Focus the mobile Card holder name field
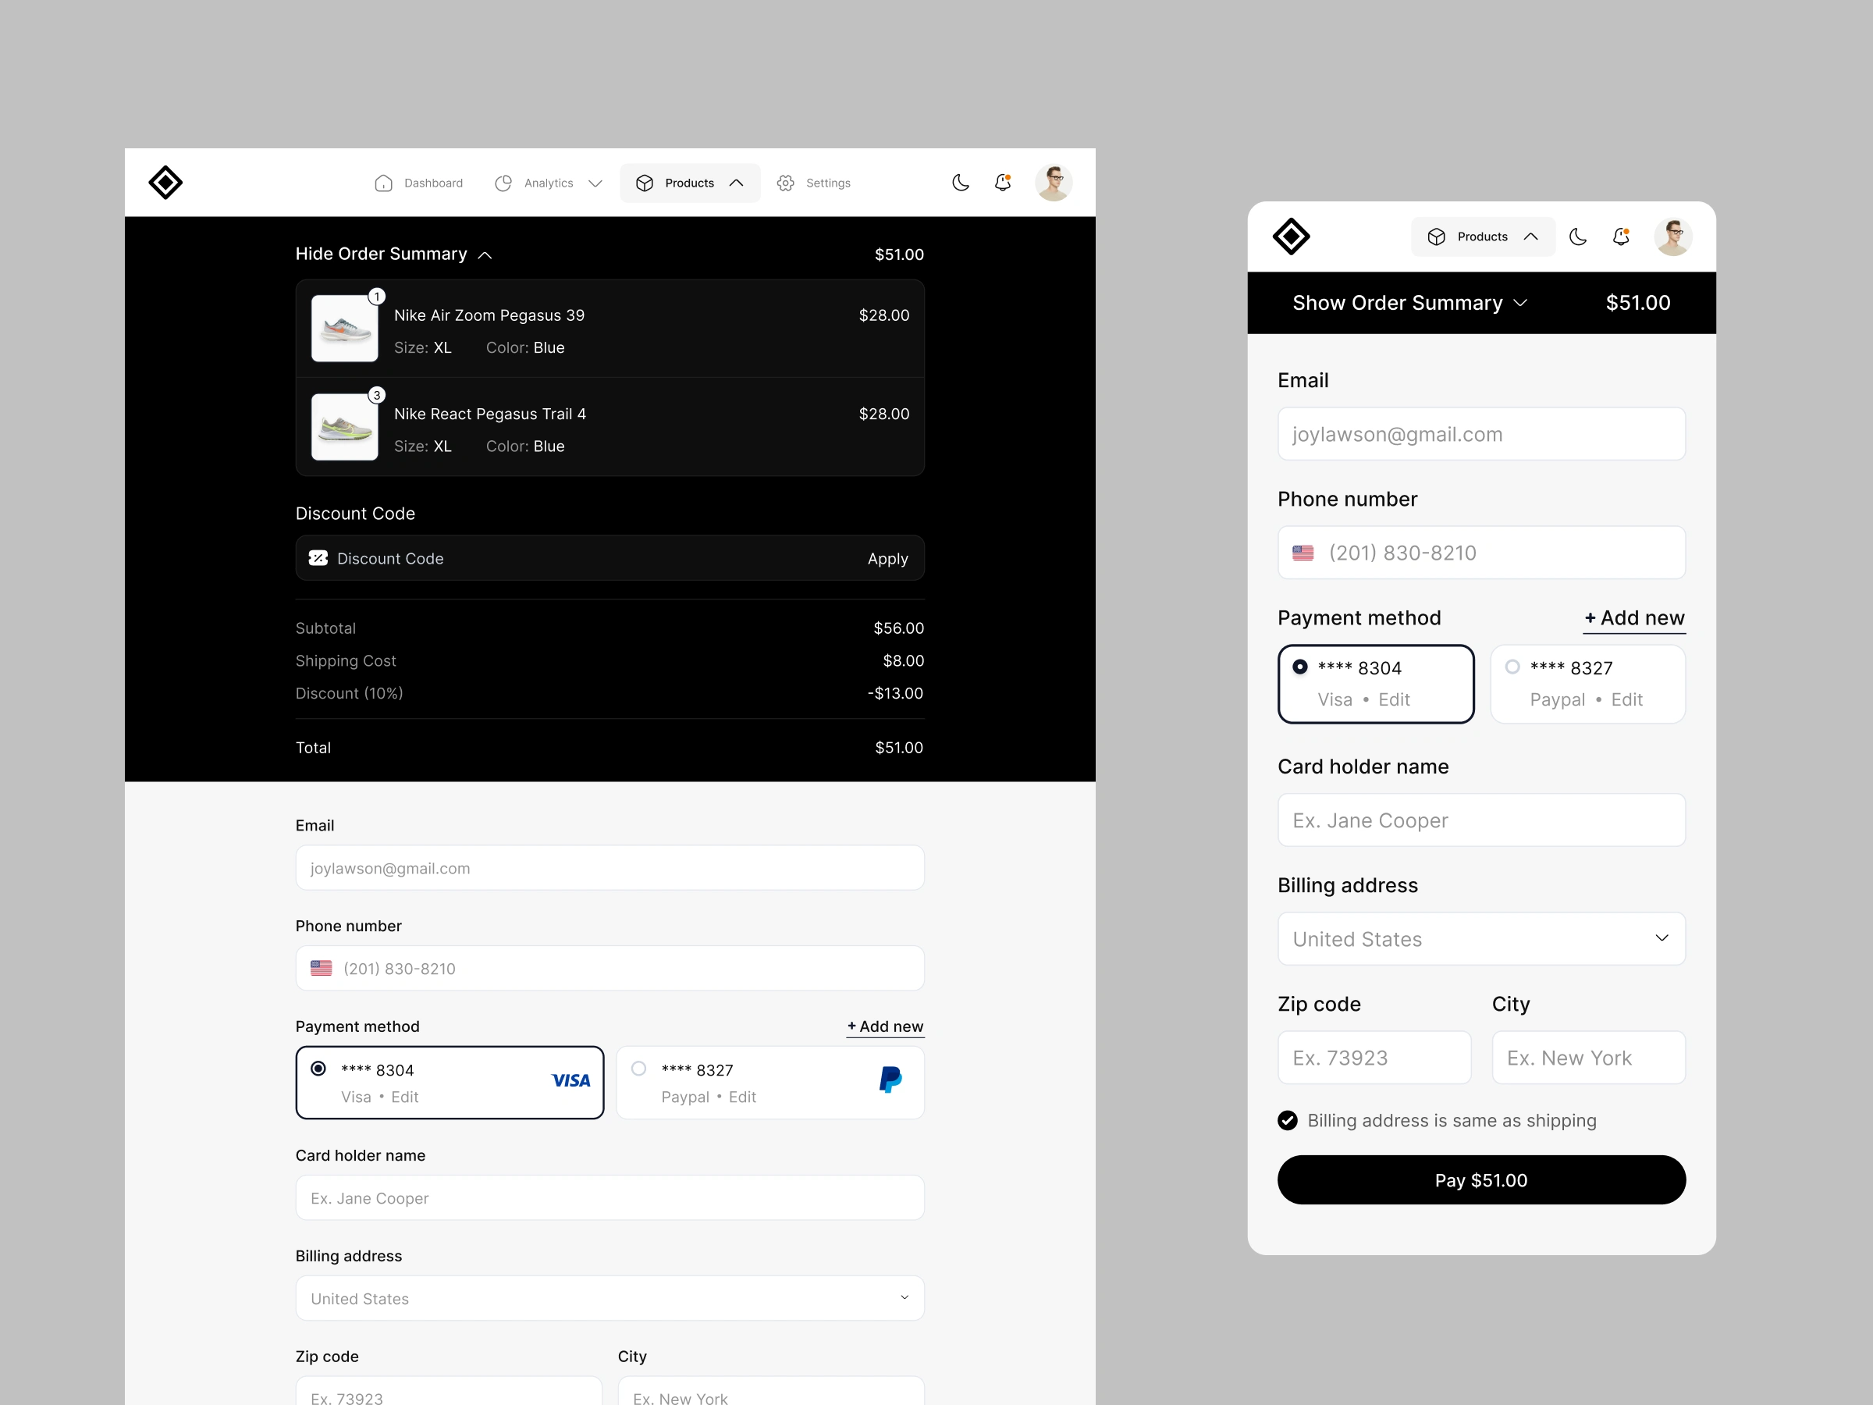 point(1481,820)
